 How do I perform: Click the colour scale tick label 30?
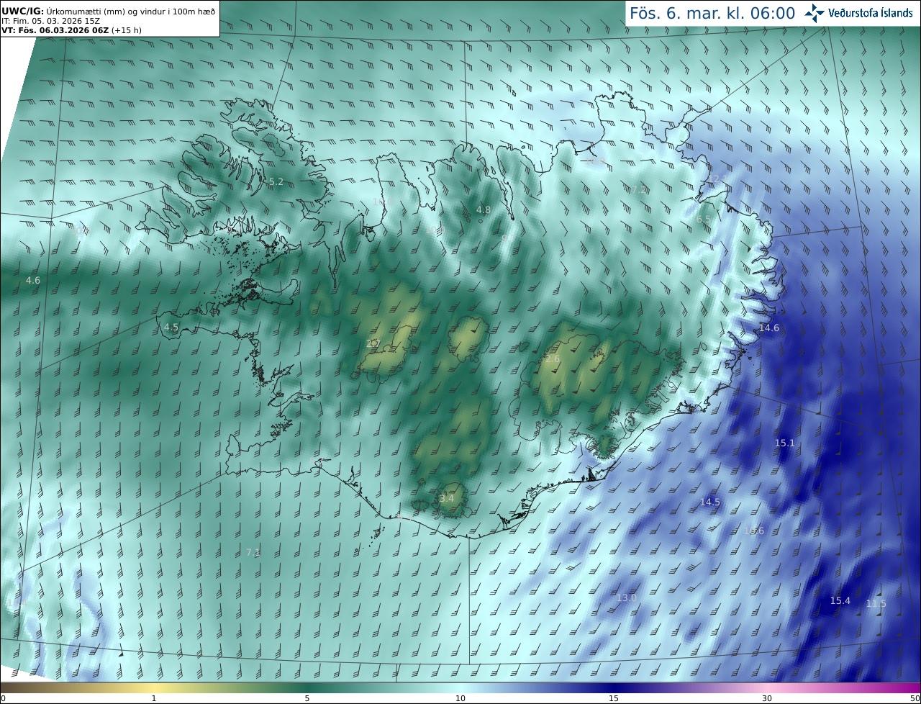pyautogui.click(x=767, y=698)
